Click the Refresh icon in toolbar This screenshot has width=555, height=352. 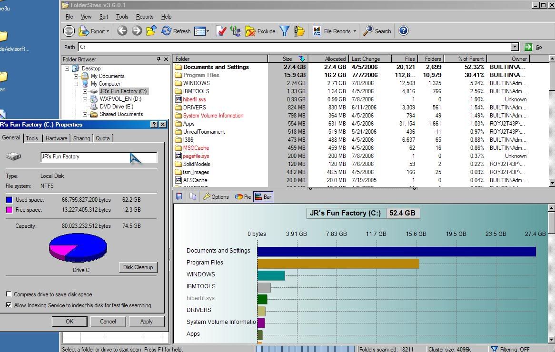pos(166,31)
